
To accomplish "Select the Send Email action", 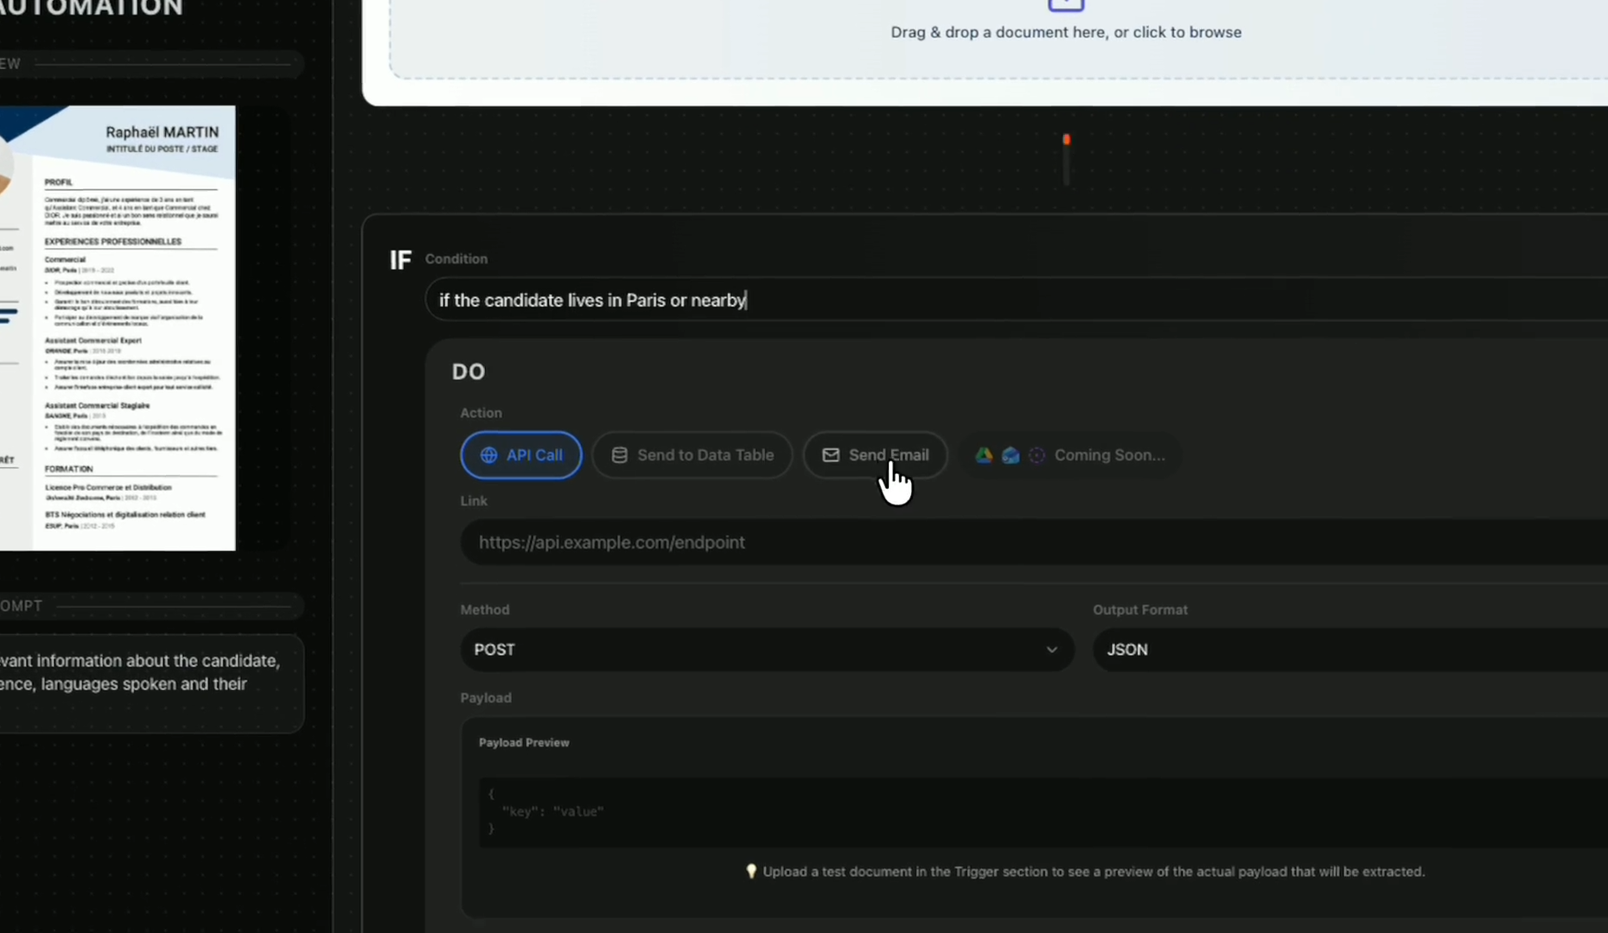I will click(x=875, y=455).
